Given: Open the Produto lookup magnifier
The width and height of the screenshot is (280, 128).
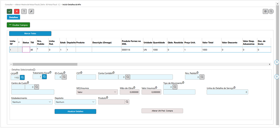Looking at the screenshot, I should [127, 102].
